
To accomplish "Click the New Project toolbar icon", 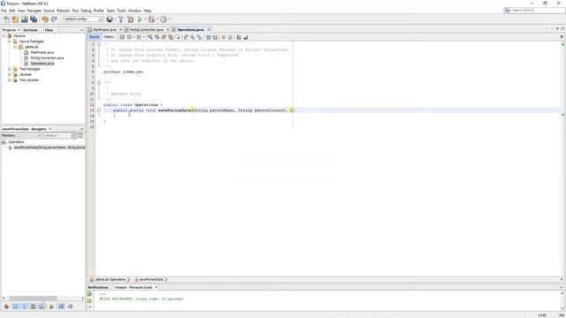I will tap(16, 19).
